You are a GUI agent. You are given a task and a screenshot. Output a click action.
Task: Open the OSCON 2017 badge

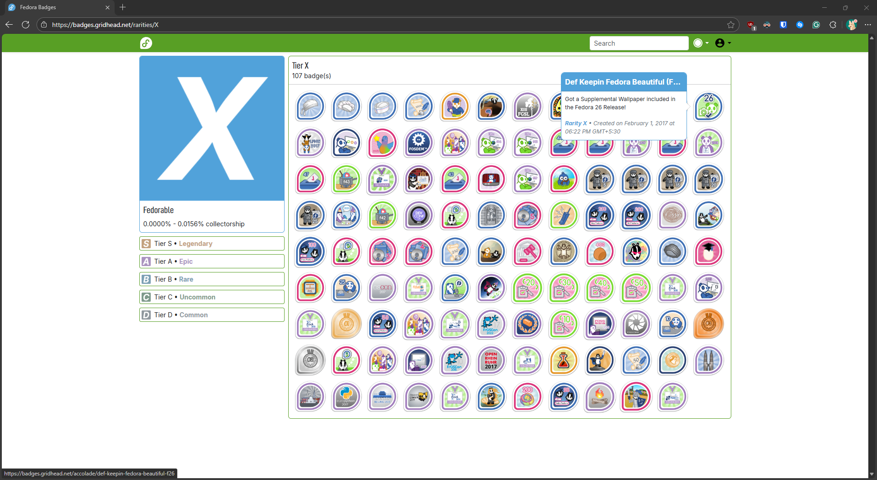tap(382, 288)
